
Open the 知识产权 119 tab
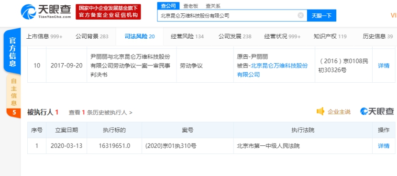[330, 36]
